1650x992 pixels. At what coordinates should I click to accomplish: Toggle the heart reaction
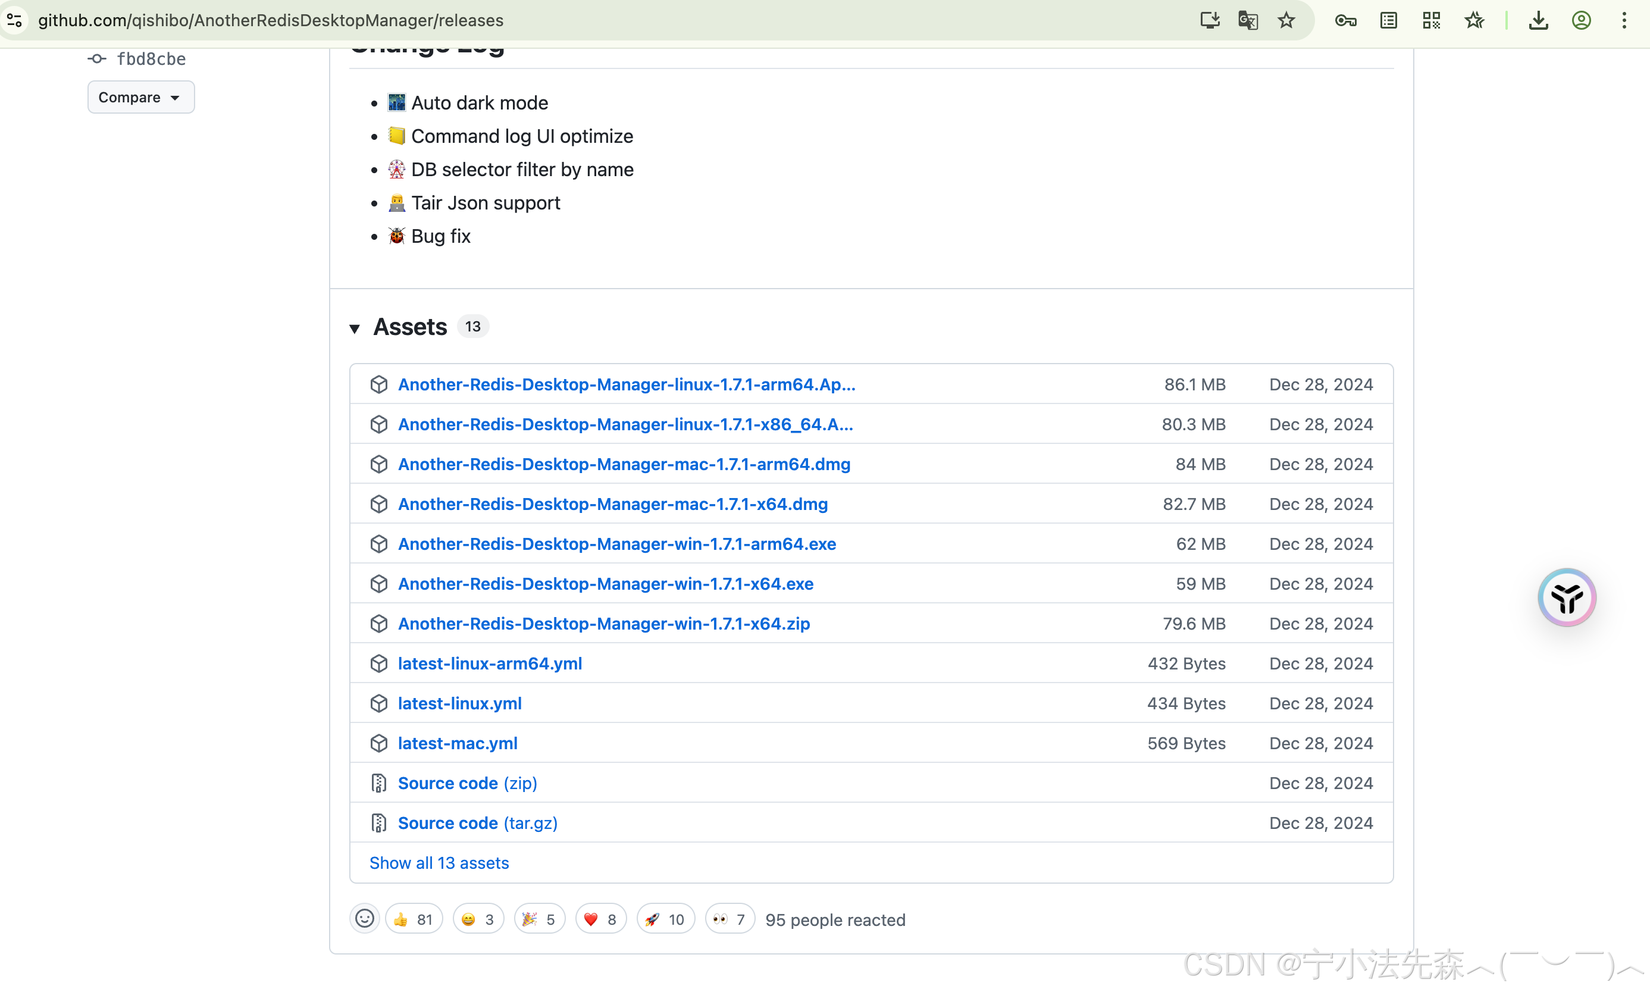(x=600, y=918)
